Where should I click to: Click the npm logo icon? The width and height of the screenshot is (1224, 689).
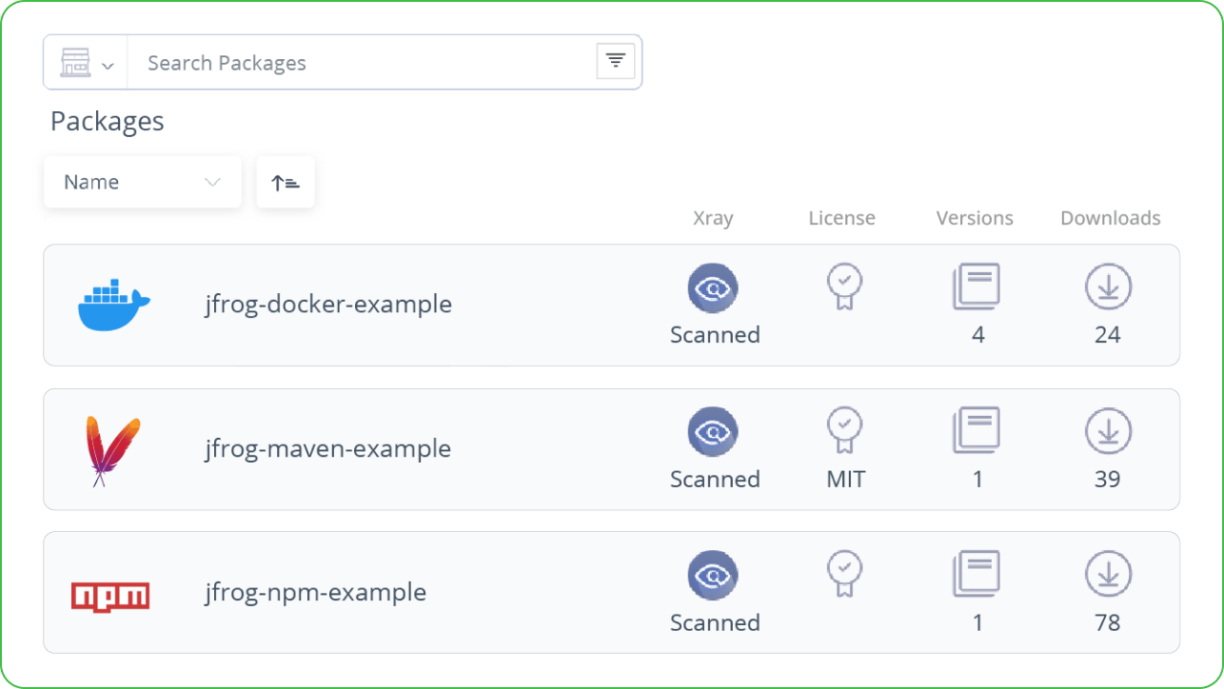coord(110,596)
